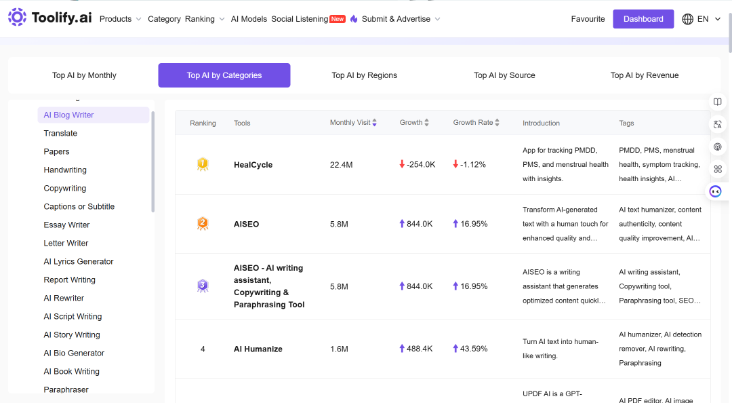Select the Paraphraser category
This screenshot has height=403, width=732.
pos(66,389)
